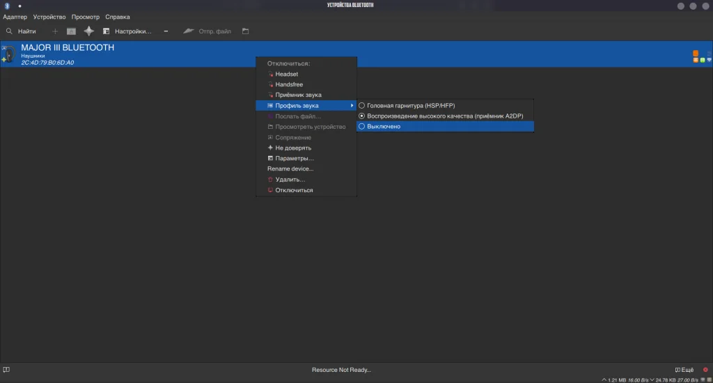Open the Справка menu

click(x=118, y=17)
